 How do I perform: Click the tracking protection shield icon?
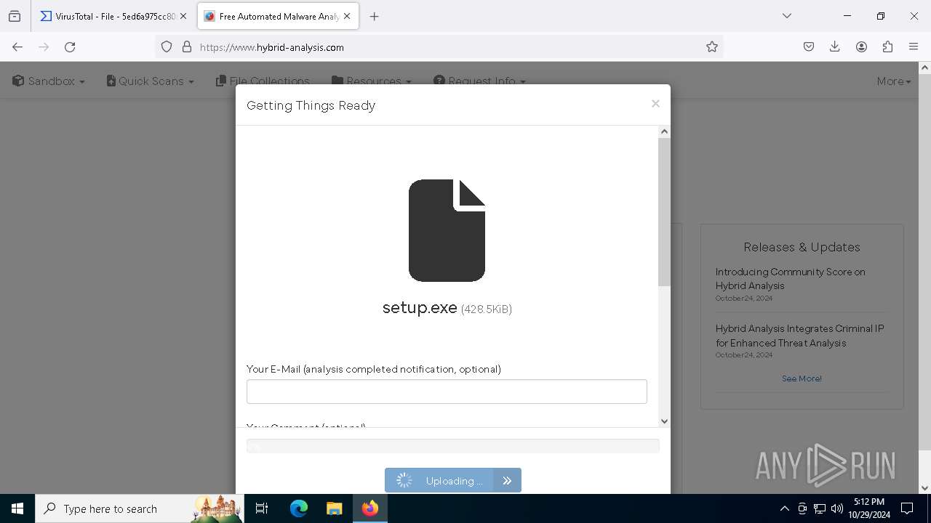pyautogui.click(x=167, y=46)
